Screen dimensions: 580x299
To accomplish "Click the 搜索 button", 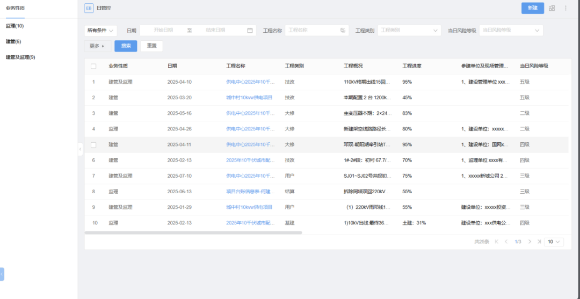I will click(x=126, y=46).
